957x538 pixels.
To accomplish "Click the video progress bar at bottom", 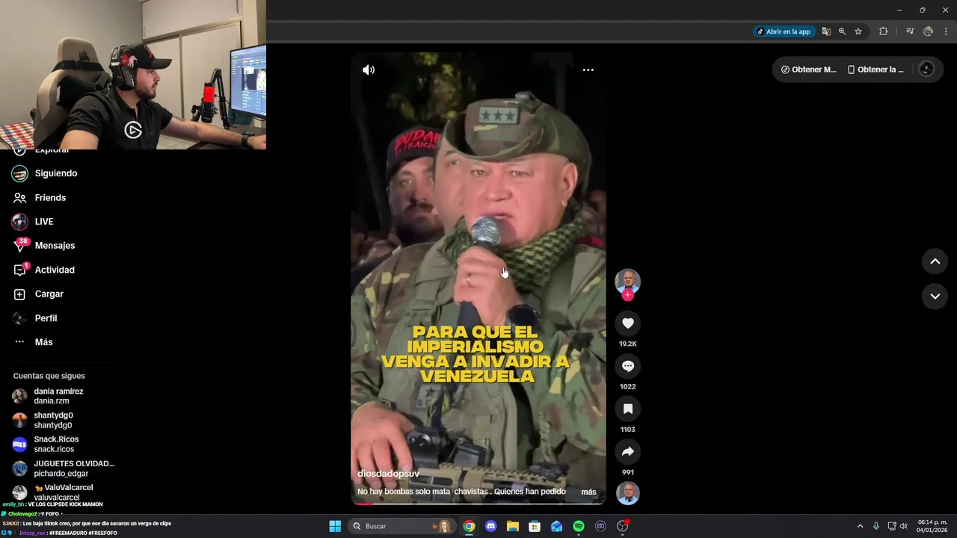I will [x=478, y=504].
